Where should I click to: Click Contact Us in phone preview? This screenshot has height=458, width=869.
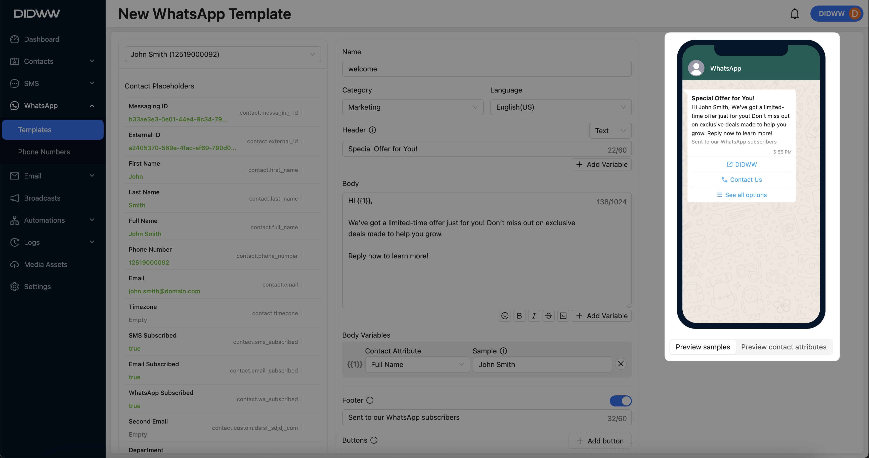click(x=742, y=180)
